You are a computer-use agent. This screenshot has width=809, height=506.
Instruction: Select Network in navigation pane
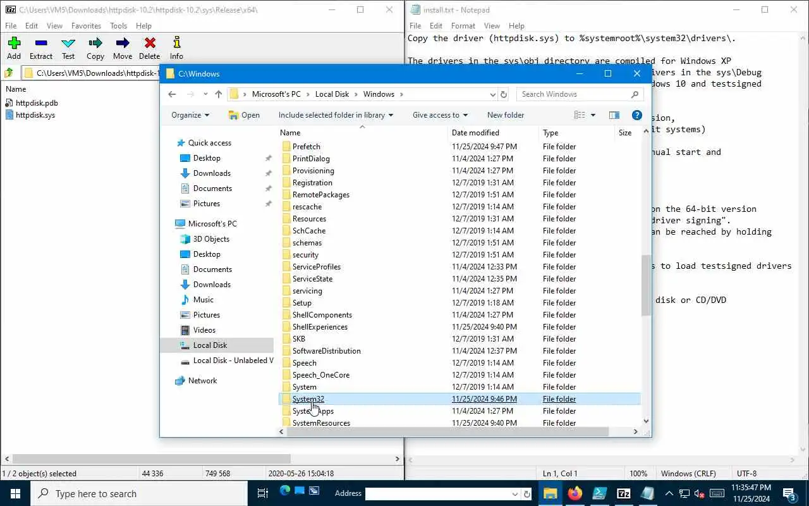202,381
